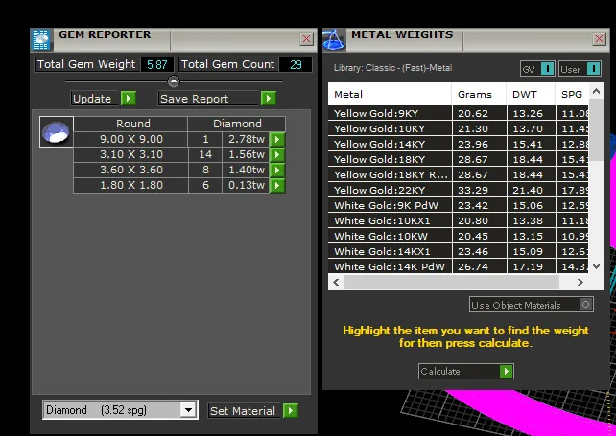Toggle the User library switch
Screen dimensions: 616x436
(x=594, y=69)
